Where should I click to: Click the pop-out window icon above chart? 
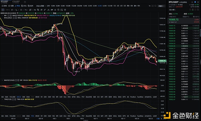(x=155, y=6)
